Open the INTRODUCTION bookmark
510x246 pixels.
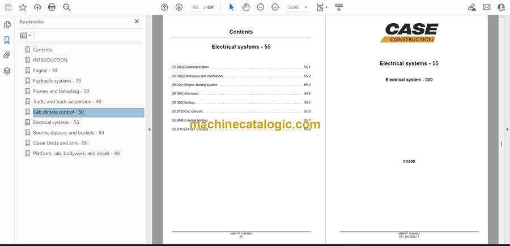tap(50, 60)
